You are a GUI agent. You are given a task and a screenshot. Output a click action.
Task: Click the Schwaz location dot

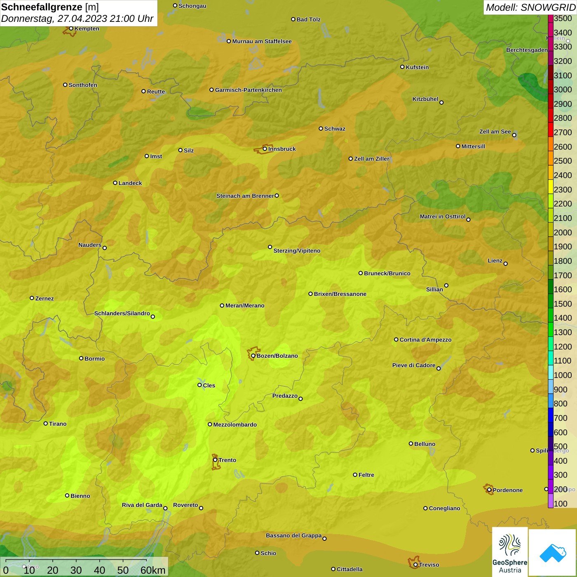click(321, 128)
